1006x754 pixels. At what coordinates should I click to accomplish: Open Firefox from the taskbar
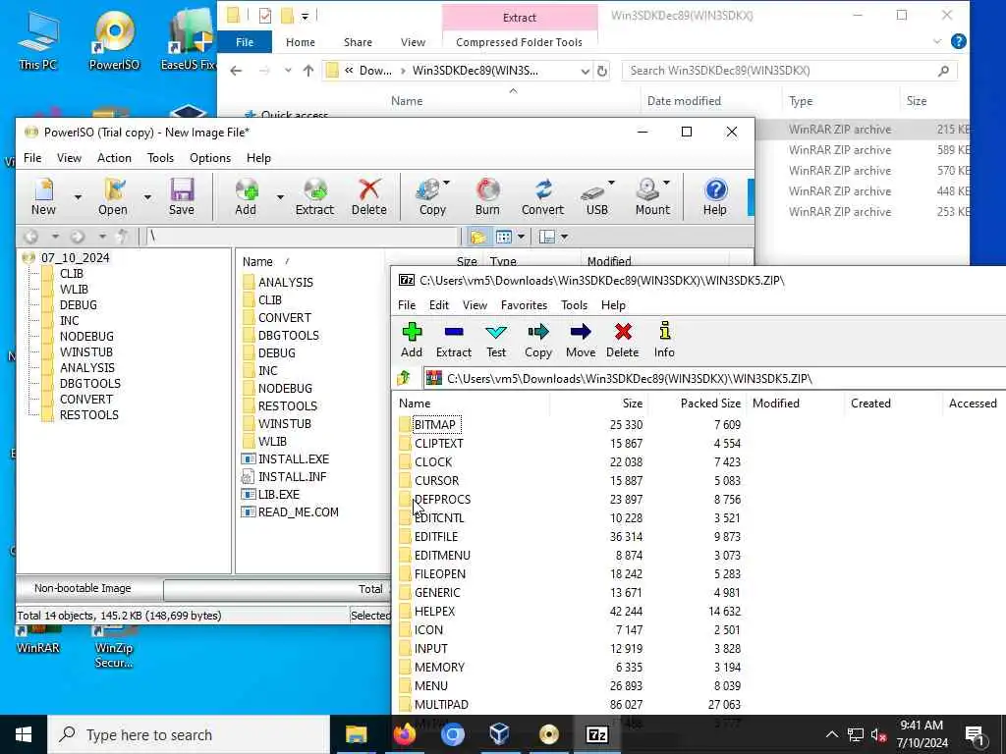[x=404, y=734]
